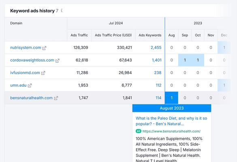Open the cordovaweightloss.com domain link

click(32, 60)
